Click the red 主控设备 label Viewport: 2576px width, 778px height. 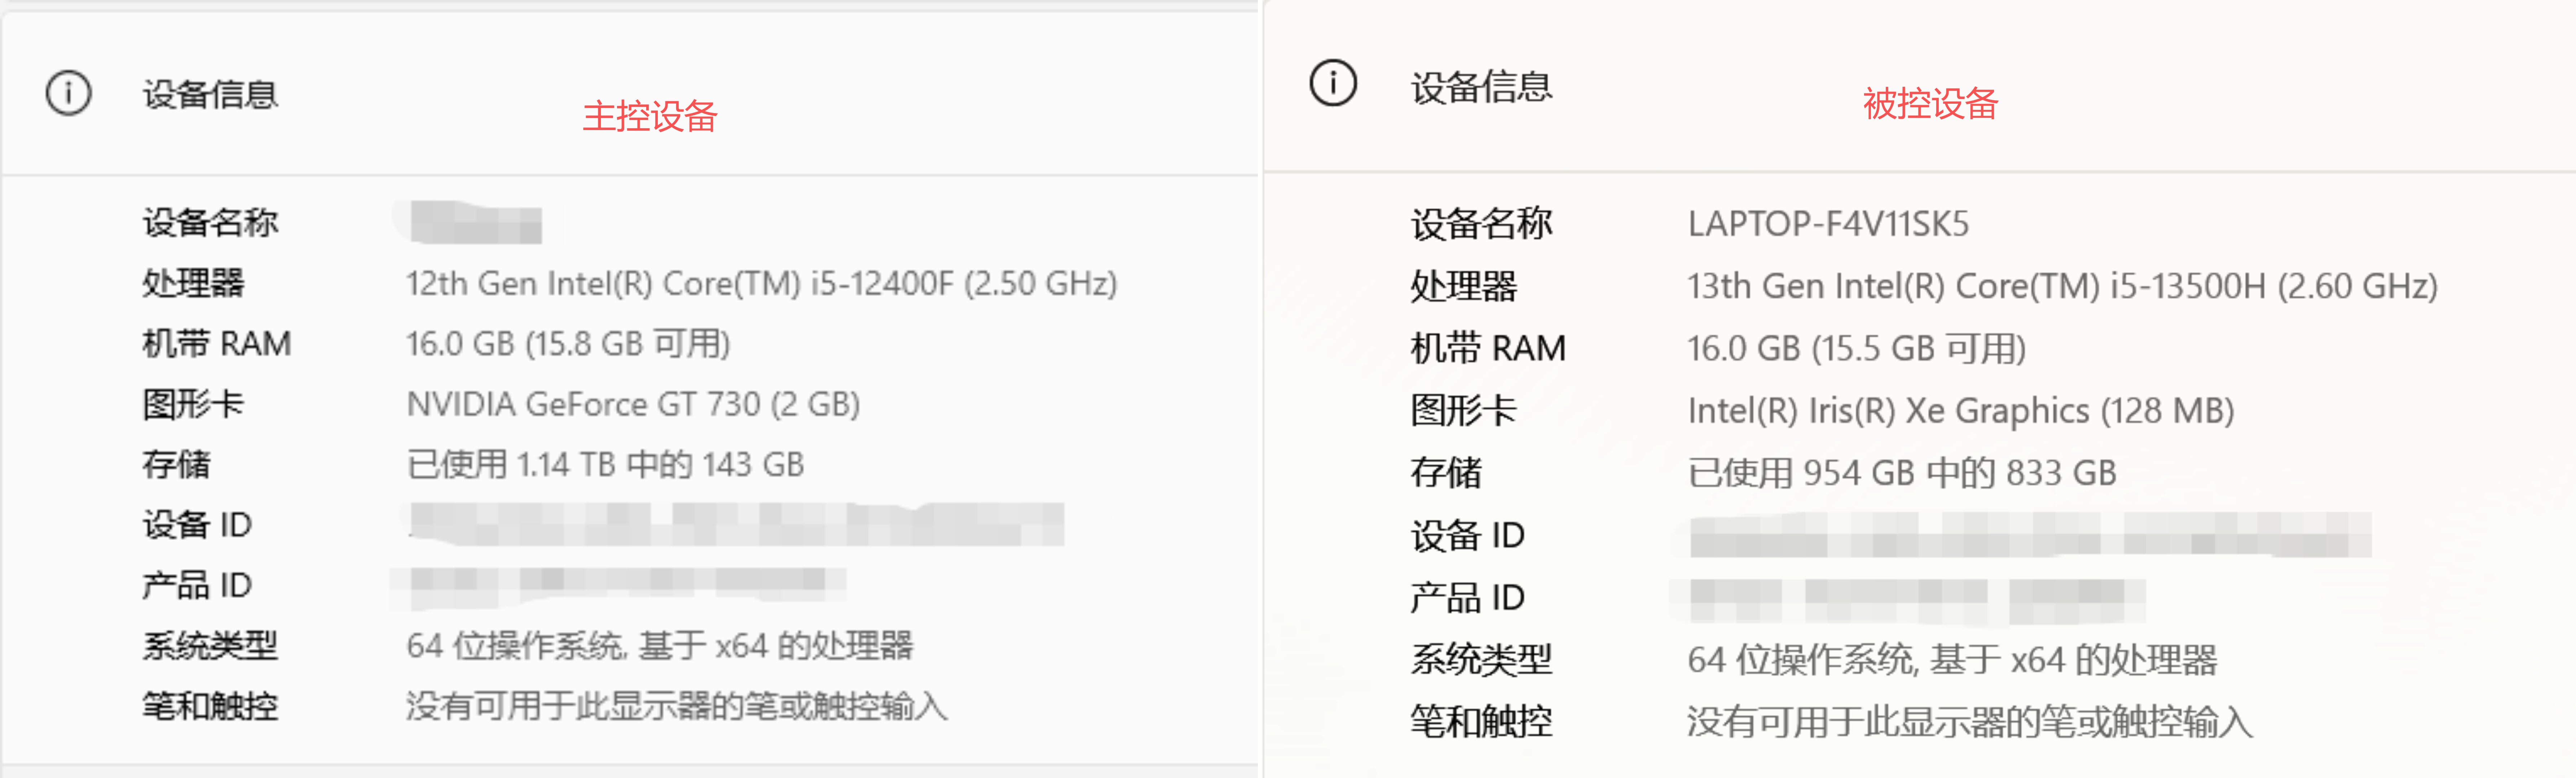650,117
